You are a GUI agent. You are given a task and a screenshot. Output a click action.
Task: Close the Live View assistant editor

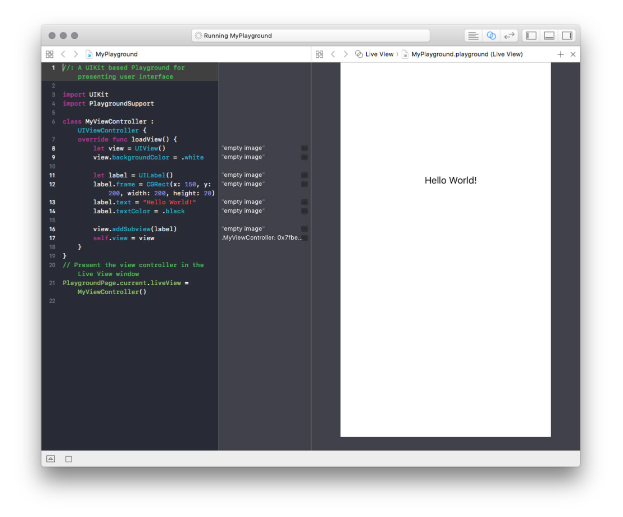(573, 54)
